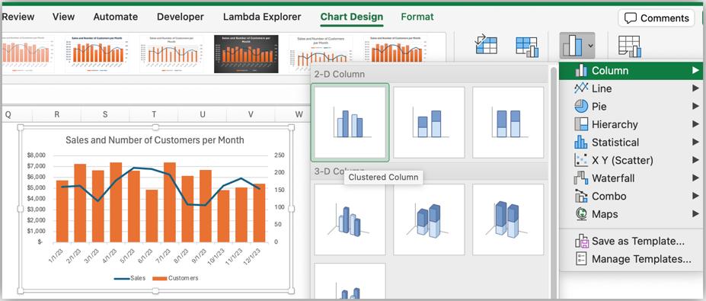
Task: Choose the 3-D Stacked Column chart
Action: click(x=429, y=219)
